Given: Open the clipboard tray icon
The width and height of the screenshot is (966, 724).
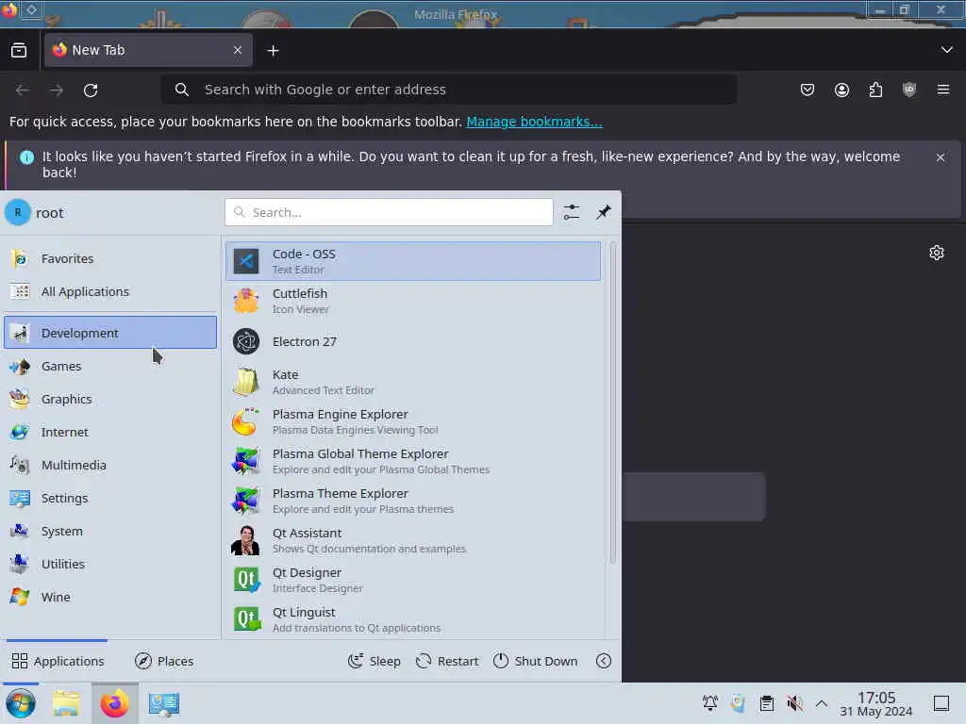Looking at the screenshot, I should [x=766, y=703].
